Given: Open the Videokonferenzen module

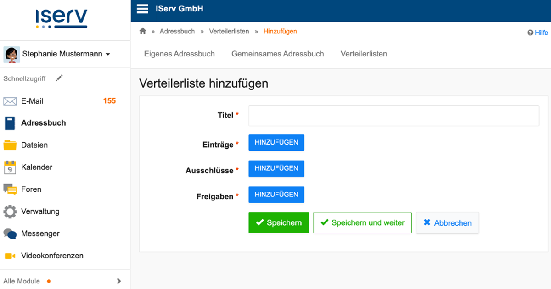Looking at the screenshot, I should pos(52,256).
